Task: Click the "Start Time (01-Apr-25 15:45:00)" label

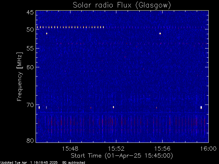Action: [x=122, y=155]
